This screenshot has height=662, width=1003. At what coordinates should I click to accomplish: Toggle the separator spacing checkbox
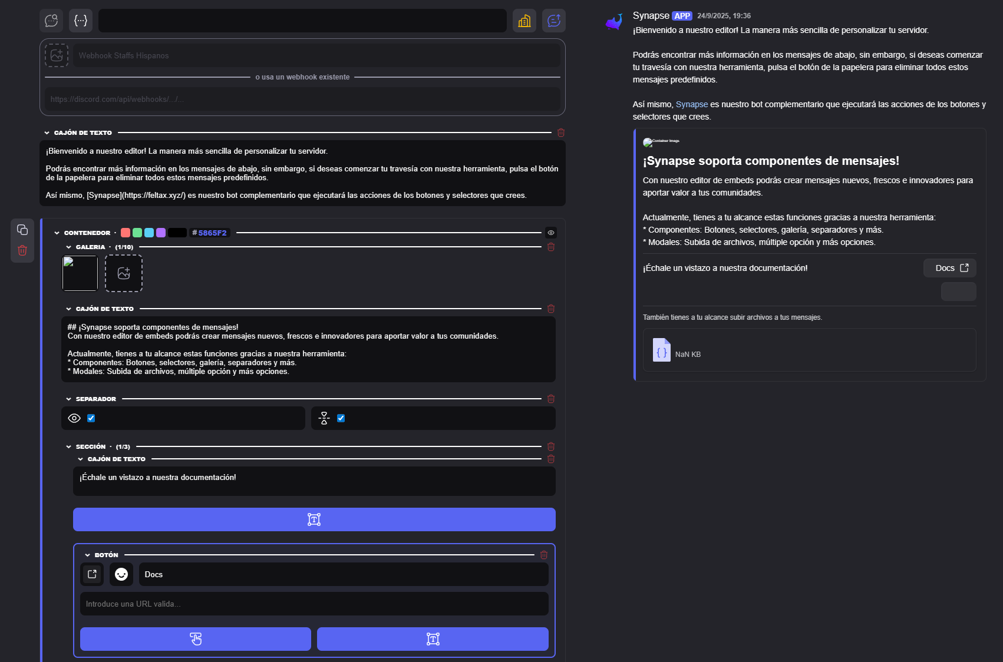click(341, 418)
